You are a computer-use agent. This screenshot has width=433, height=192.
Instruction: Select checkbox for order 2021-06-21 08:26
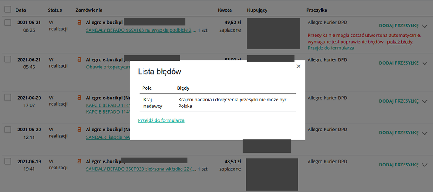pos(8,23)
